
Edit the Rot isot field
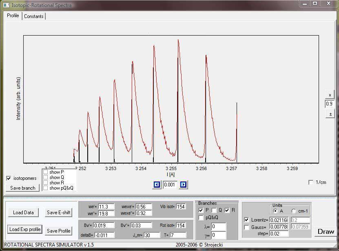click(181, 225)
